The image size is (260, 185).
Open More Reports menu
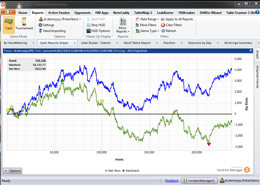pos(123,25)
